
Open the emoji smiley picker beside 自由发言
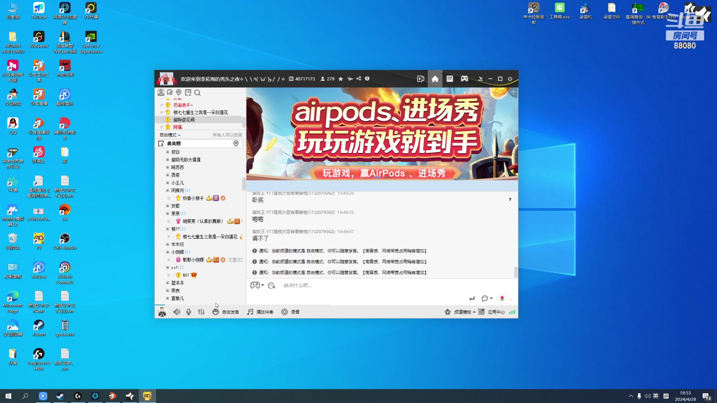215,312
